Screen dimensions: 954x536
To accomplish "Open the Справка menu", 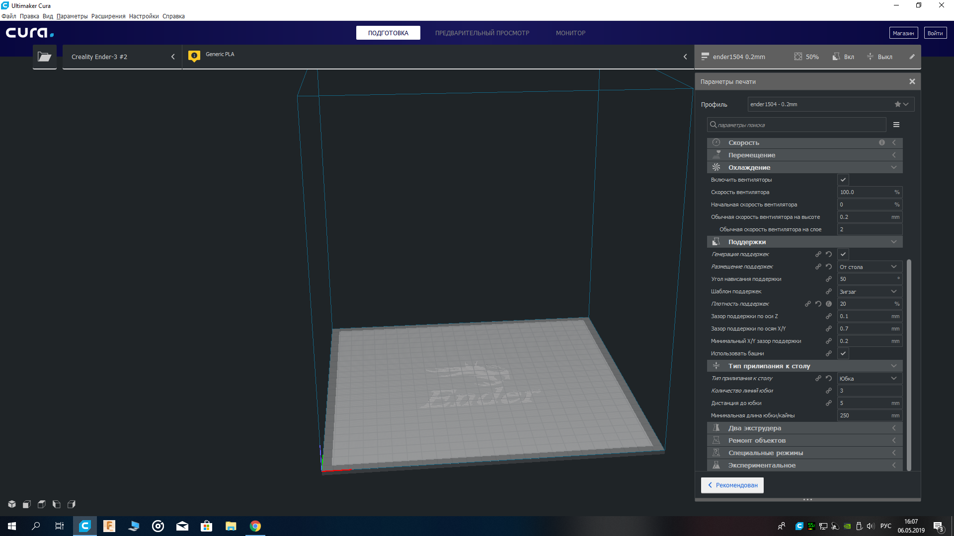I will 173,16.
